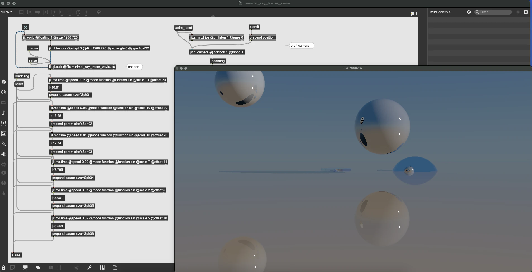Open the object browser cube icon
Image resolution: width=532 pixels, height=272 pixels.
(x=4, y=82)
